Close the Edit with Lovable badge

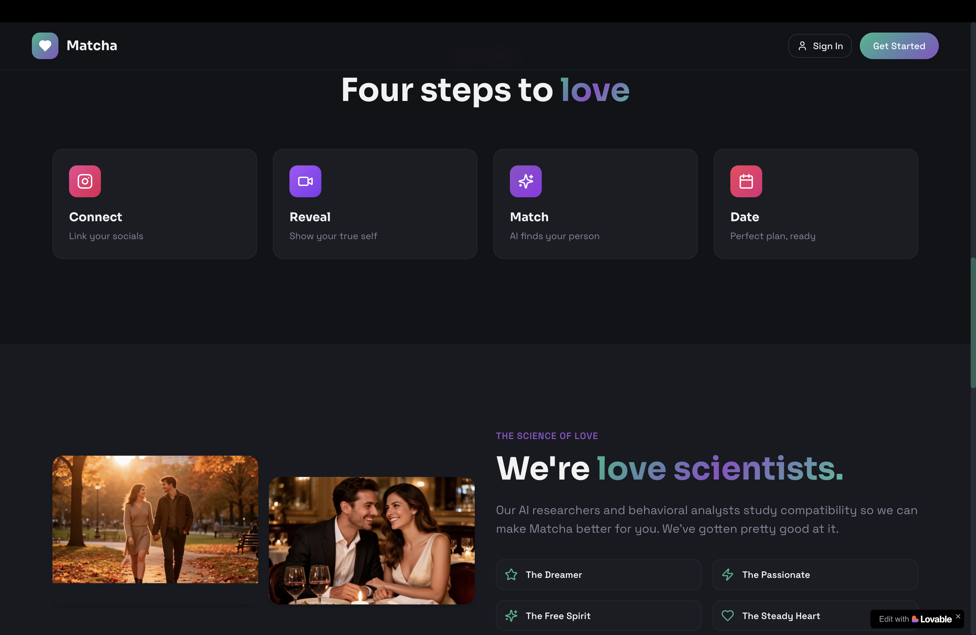958,616
